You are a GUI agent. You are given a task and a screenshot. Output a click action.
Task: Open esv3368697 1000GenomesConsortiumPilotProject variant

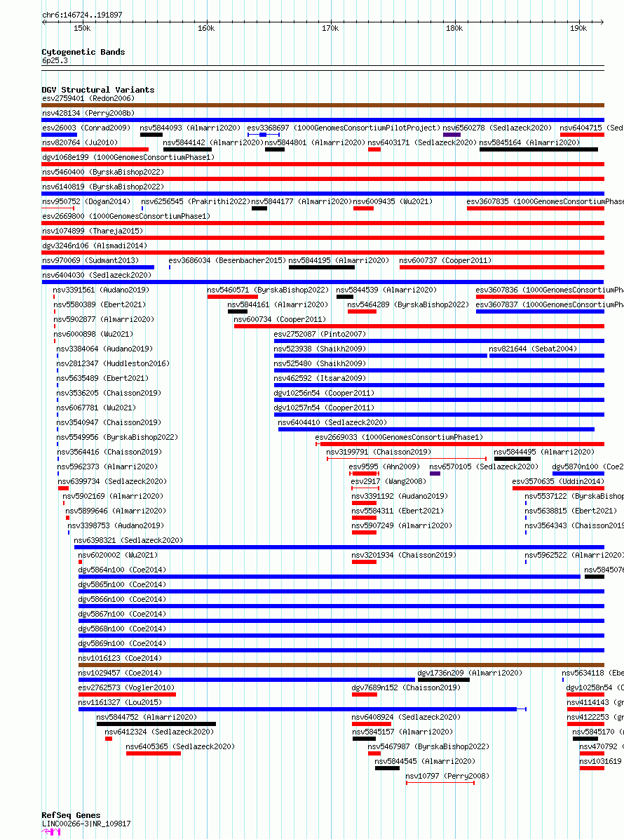click(x=344, y=128)
